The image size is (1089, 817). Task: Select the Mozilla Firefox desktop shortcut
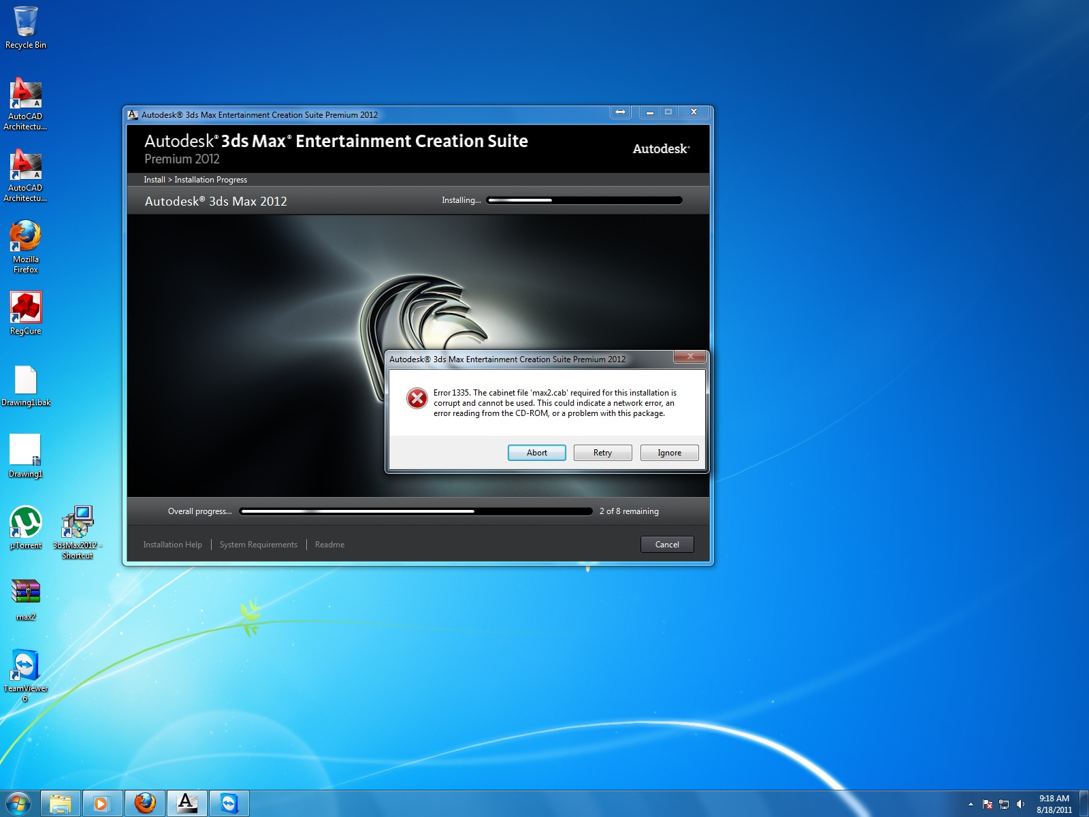tap(26, 246)
